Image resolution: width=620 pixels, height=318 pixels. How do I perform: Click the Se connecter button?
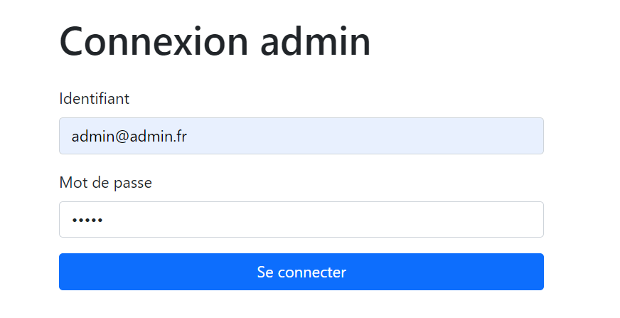pyautogui.click(x=301, y=272)
